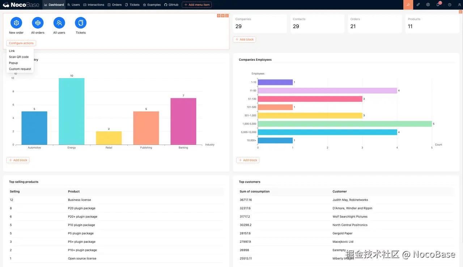
Task: Open the Dashboard menu item
Action: point(54,5)
